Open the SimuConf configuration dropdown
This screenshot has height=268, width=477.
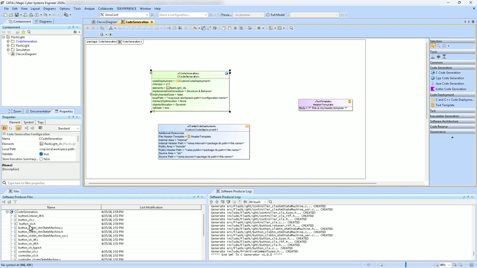[147, 14]
